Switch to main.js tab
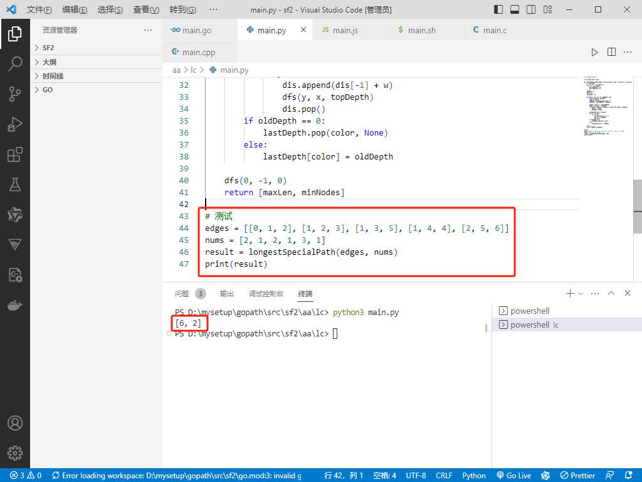Screen dimensions: 642x482 point(350,30)
